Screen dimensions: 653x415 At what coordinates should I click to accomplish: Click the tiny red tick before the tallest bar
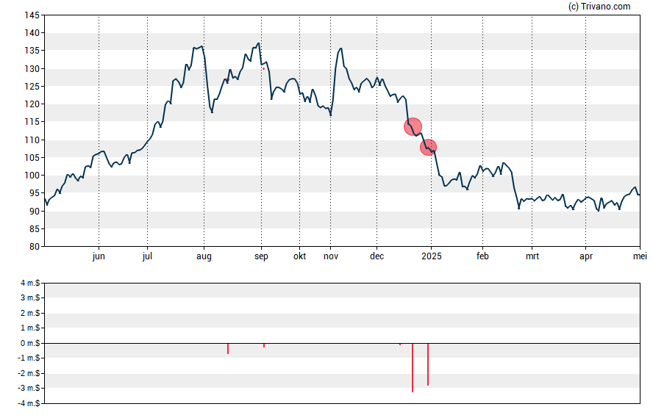[400, 344]
